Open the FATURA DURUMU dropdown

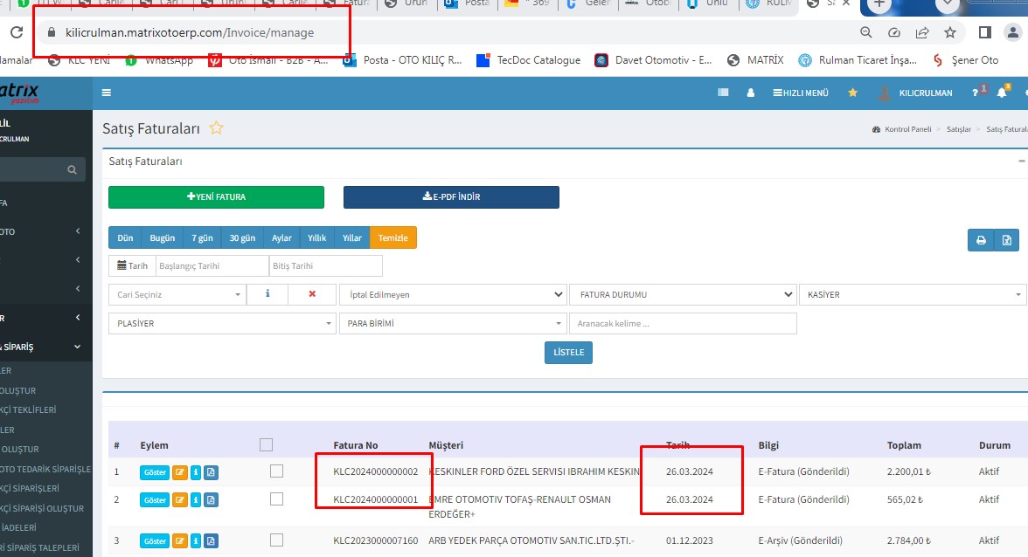tap(682, 295)
